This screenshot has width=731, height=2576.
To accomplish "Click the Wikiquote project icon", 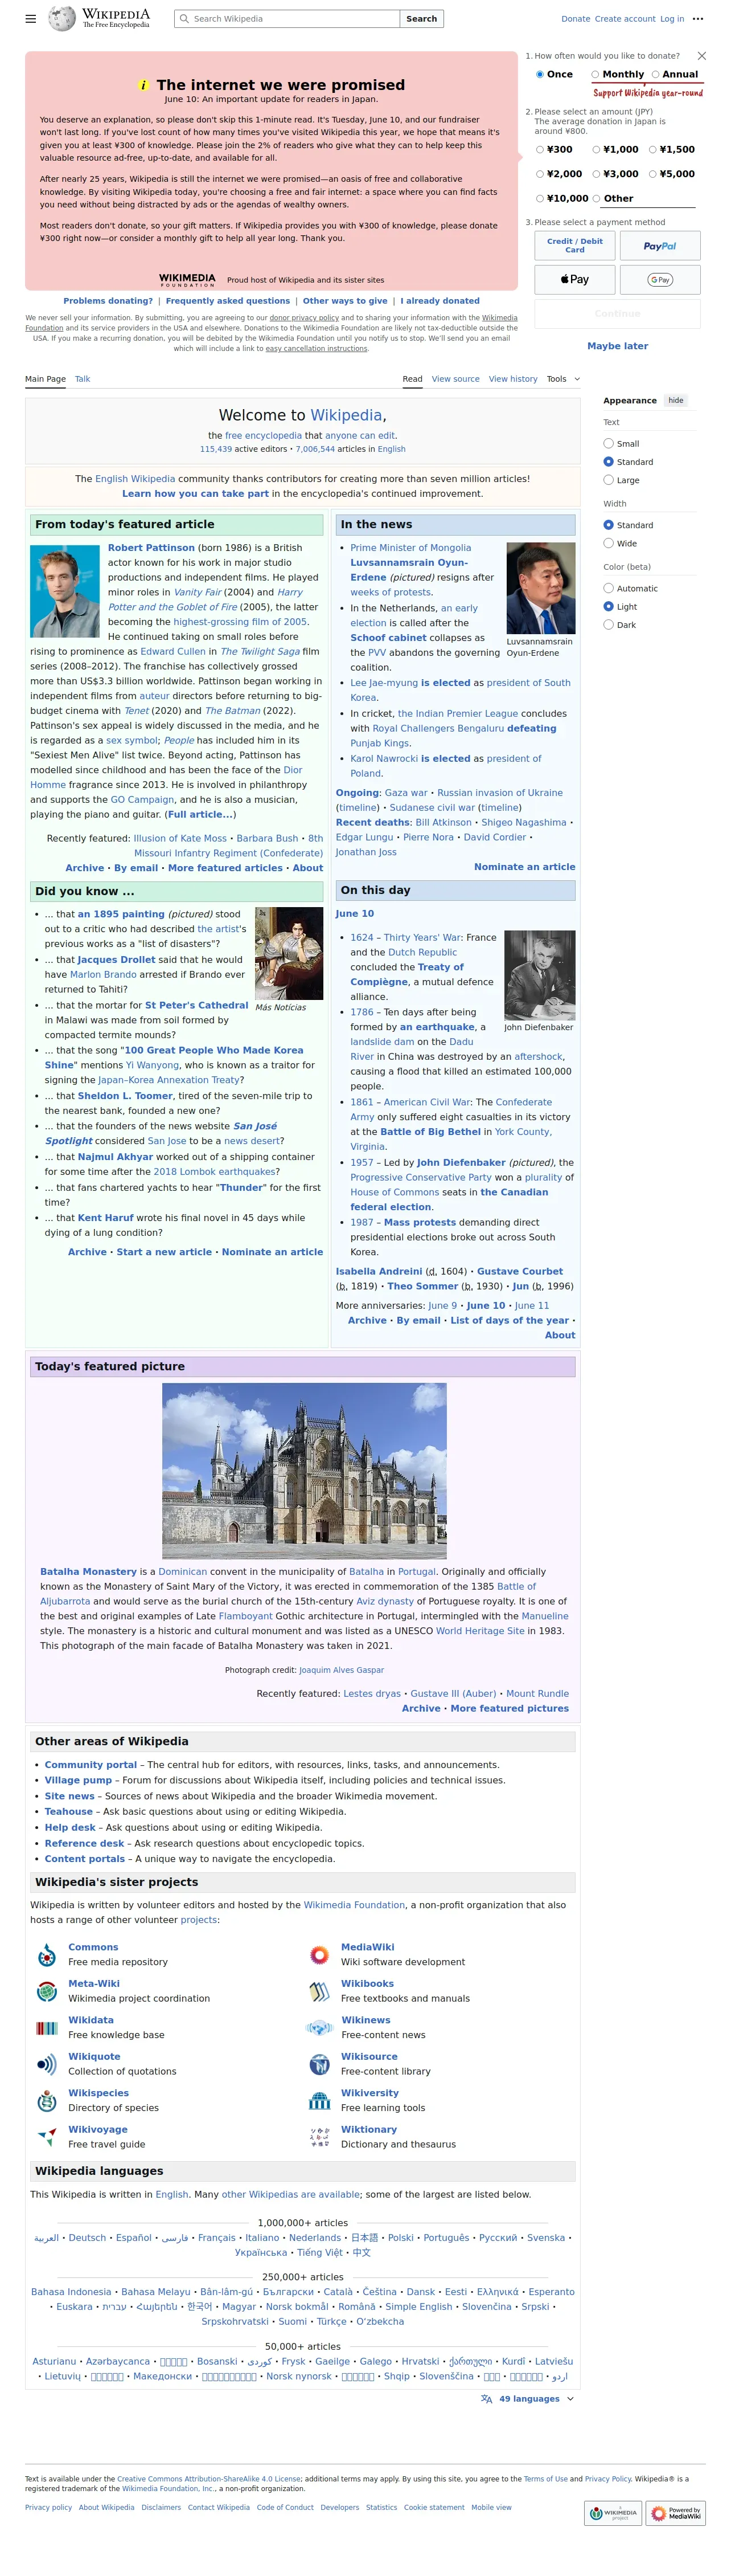I will click(x=47, y=2064).
